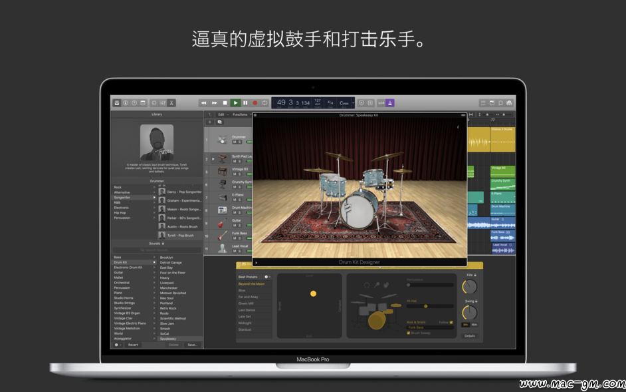Select the 16th swing option
The width and height of the screenshot is (626, 392).
pos(474,325)
